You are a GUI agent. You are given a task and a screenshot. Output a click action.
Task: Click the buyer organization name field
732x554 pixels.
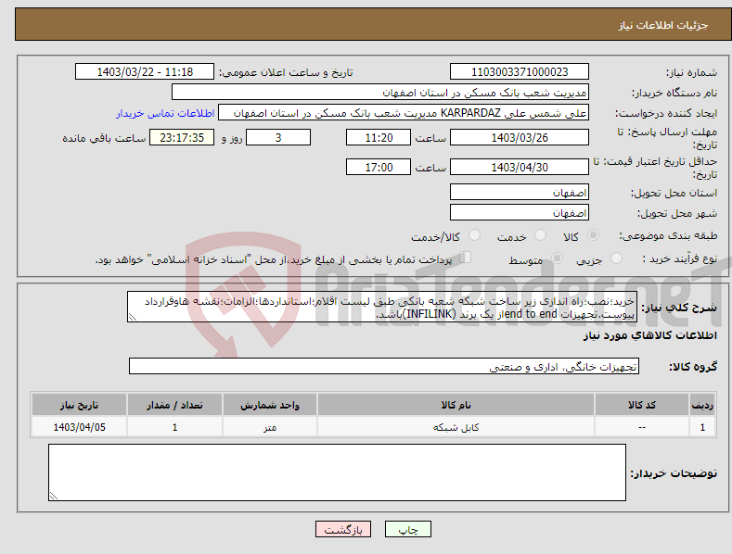point(380,93)
